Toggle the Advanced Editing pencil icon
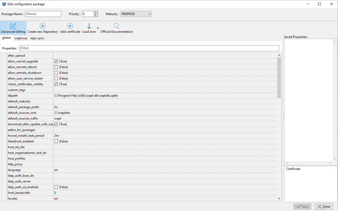 (13, 26)
